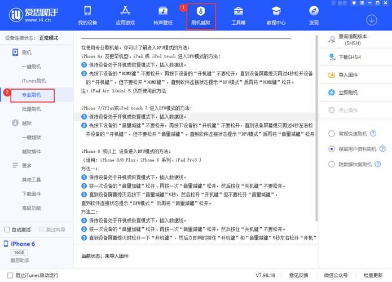This screenshot has height=282, width=392.
Task: Open 刷机越狱 tab in top navigation
Action: pos(201,16)
